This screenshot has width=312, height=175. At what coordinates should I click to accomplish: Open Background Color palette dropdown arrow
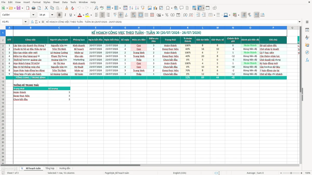(x=91, y=15)
